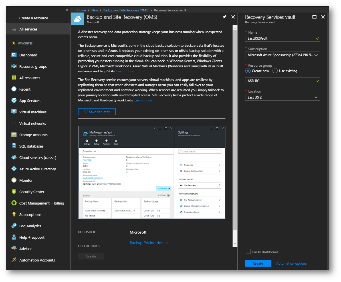Click the blue Create button in vault blade

pos(258,263)
